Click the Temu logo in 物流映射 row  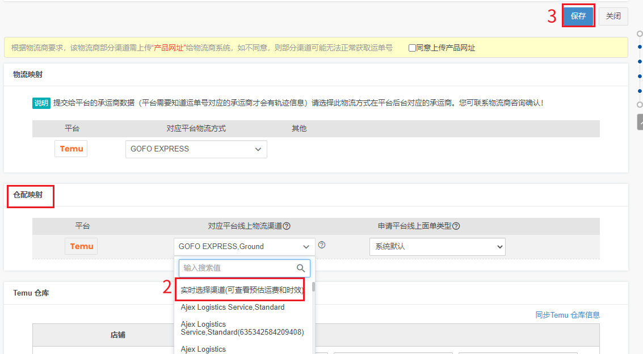tap(71, 149)
